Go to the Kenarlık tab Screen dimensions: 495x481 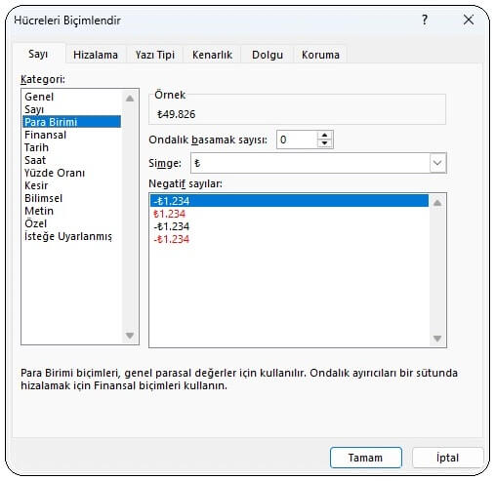click(212, 55)
